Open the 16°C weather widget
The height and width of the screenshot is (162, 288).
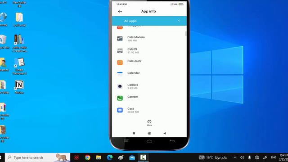click(213, 157)
